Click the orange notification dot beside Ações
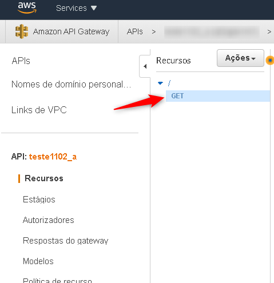Image resolution: width=274 pixels, height=283 pixels. (270, 61)
